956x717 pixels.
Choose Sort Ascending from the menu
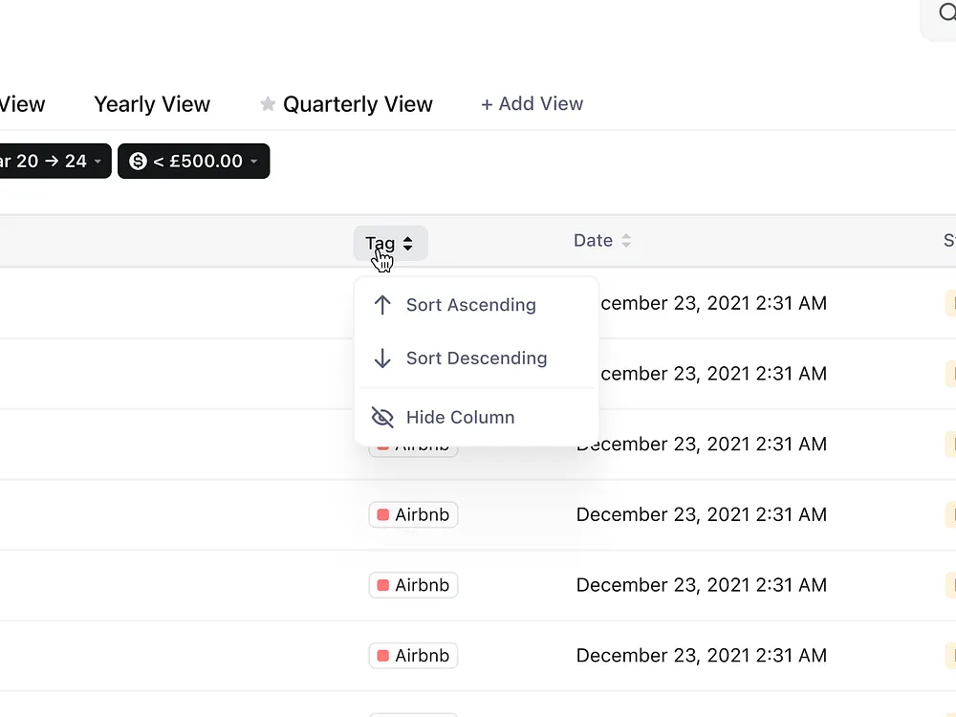[x=470, y=305]
